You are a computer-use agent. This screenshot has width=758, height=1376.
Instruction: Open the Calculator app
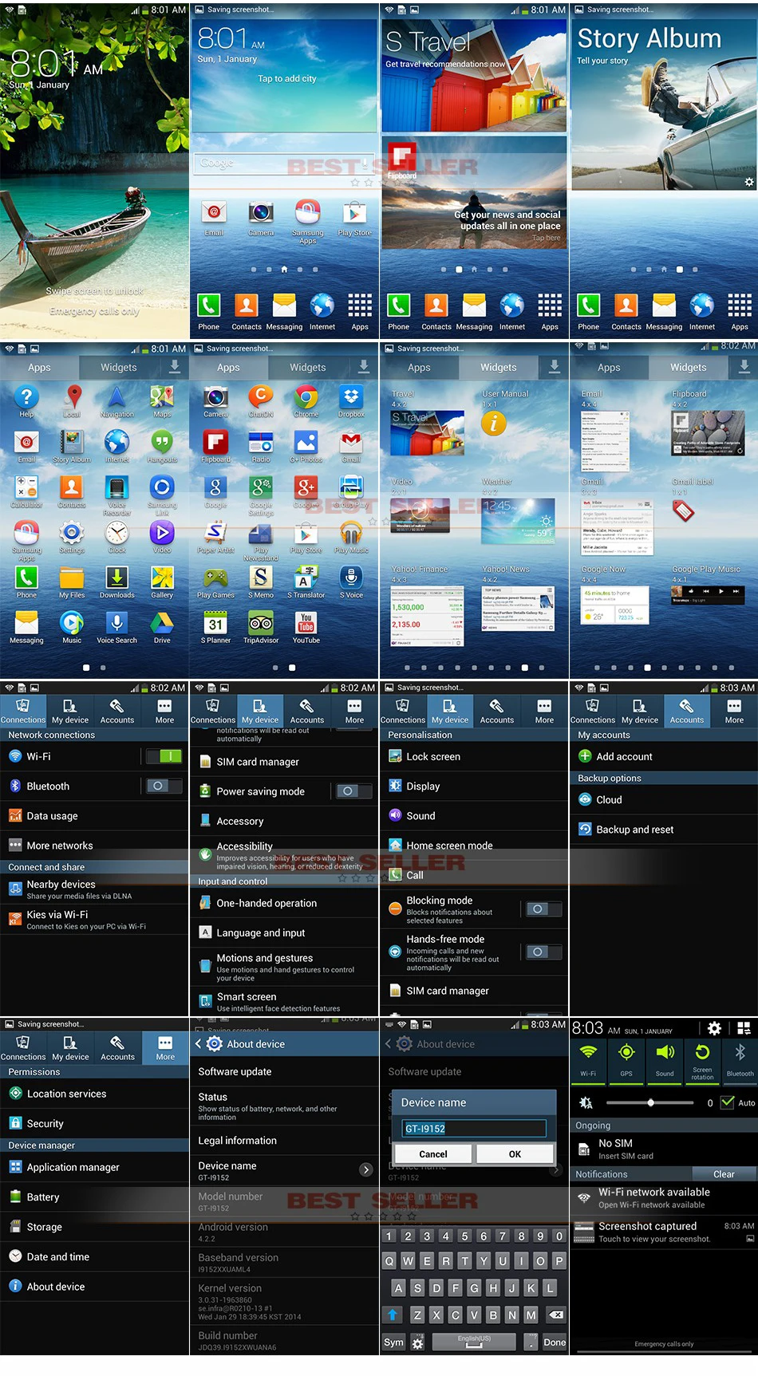tap(26, 487)
